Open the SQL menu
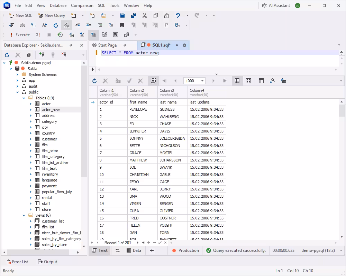The image size is (346, 276). tap(101, 6)
